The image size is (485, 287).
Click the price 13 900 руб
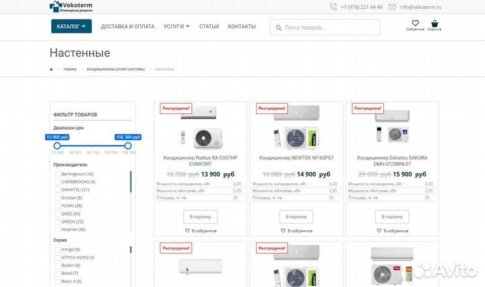[x=218, y=174]
